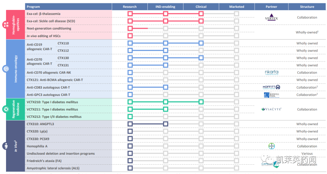Click the Vertex partner logo
Image resolution: width=327 pixels, height=174 pixels.
(271, 17)
